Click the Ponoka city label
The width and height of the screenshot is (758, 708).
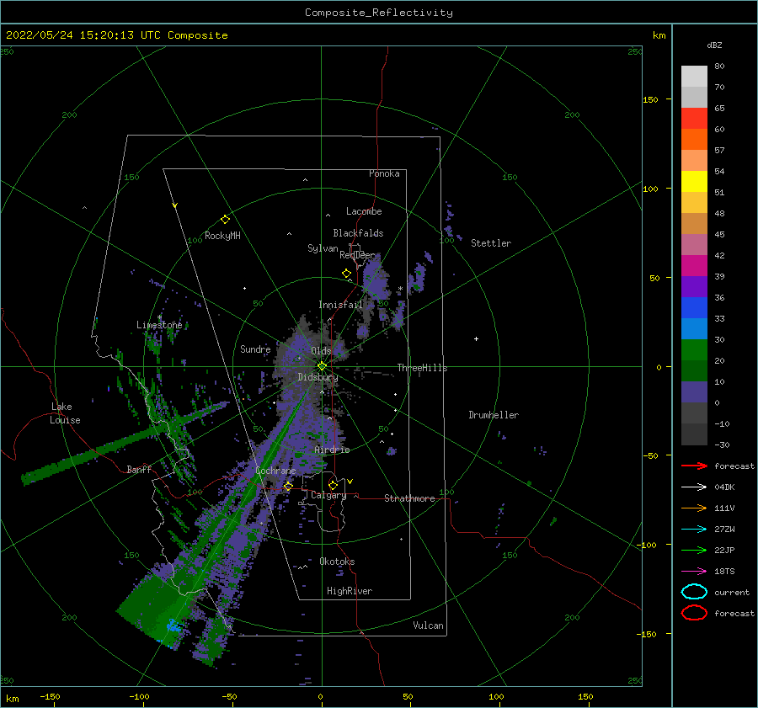pos(384,173)
